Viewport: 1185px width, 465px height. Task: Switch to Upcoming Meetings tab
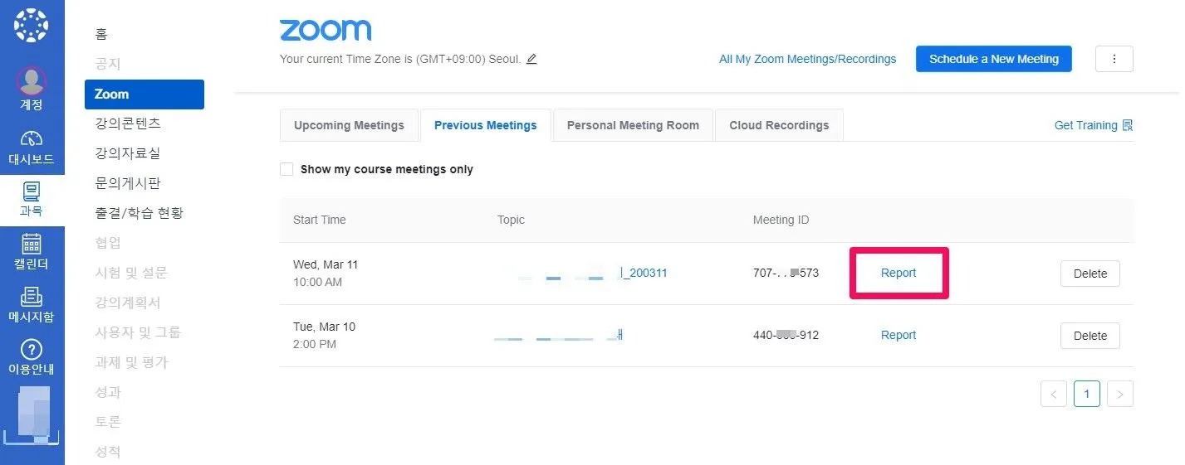click(349, 125)
